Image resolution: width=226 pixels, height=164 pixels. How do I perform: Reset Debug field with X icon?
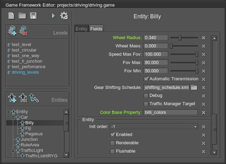[x=204, y=96]
